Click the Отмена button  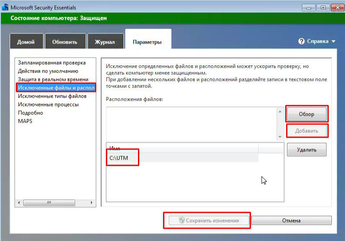click(291, 220)
